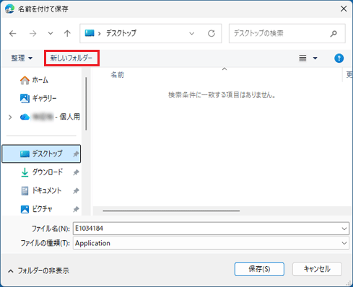Click the pin icon next to デスクトップ
The image size is (353, 287).
pos(76,154)
